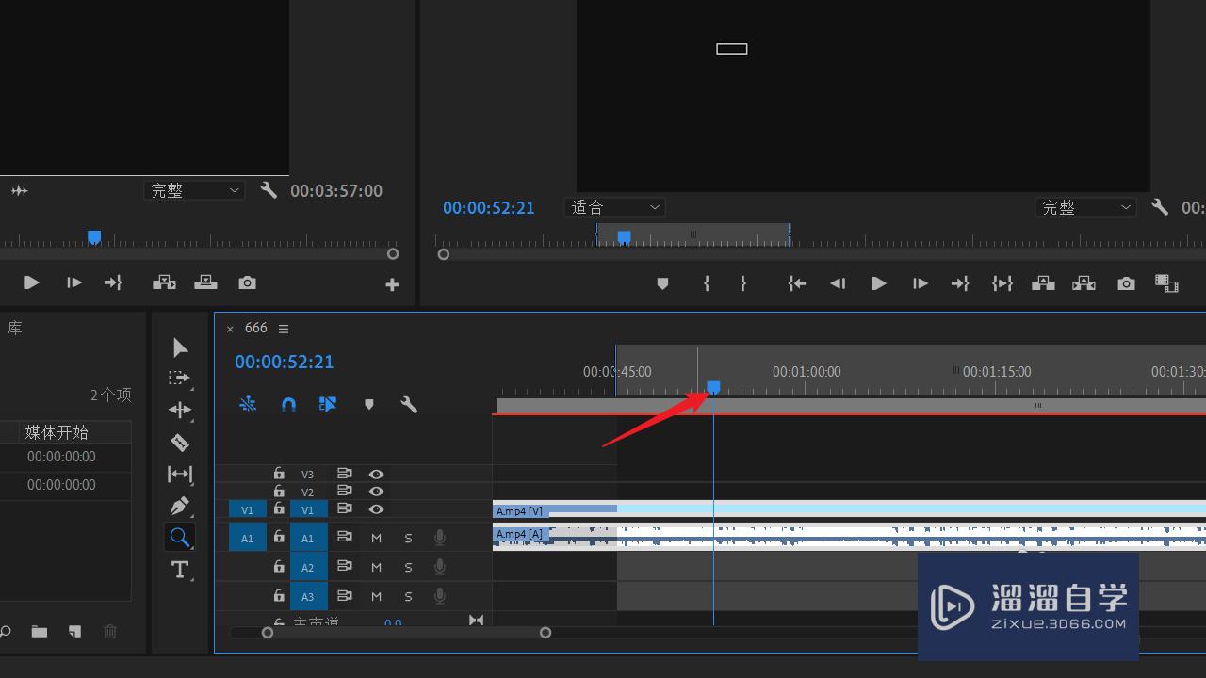Select the Pen tool
The width and height of the screenshot is (1206, 678).
click(180, 506)
